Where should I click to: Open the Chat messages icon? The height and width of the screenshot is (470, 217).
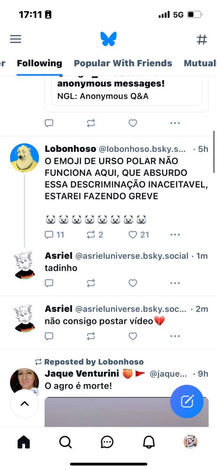[107, 442]
